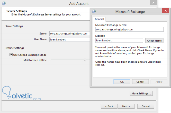Close the Add Account window
This screenshot has height=113, width=171.
tap(154, 3)
